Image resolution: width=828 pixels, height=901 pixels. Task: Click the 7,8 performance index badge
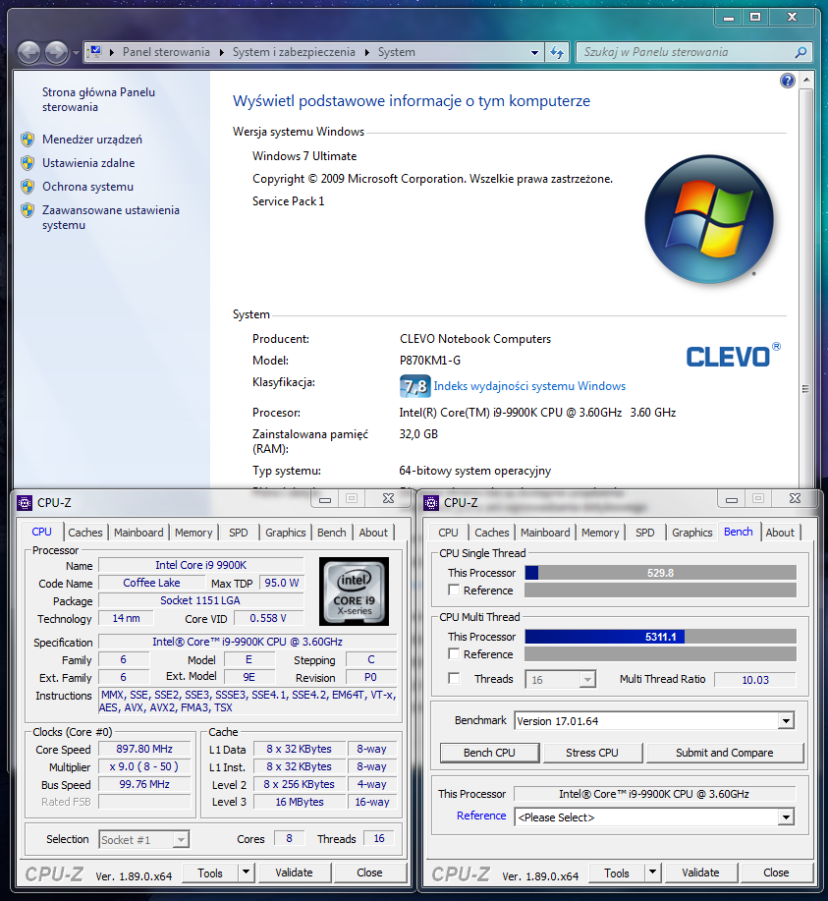click(414, 386)
